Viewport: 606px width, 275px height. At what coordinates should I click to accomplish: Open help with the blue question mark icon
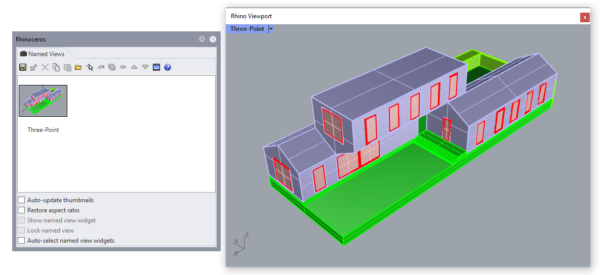(168, 67)
